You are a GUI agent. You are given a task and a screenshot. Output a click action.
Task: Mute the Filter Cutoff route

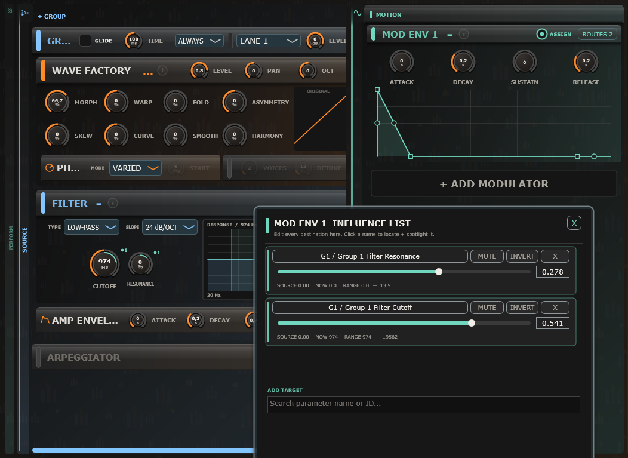click(487, 308)
